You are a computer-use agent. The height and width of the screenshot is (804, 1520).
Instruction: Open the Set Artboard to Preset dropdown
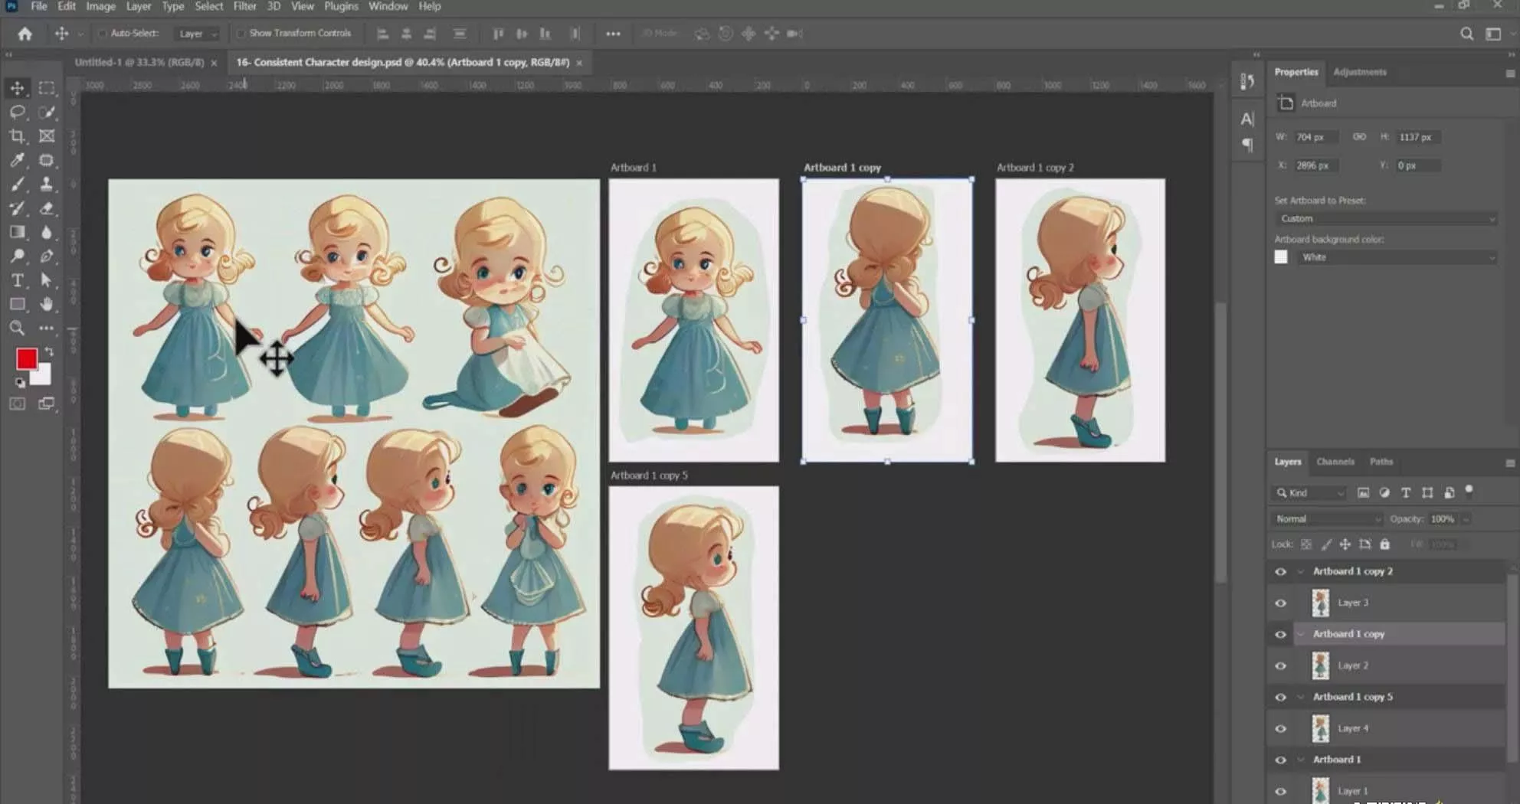click(1385, 219)
